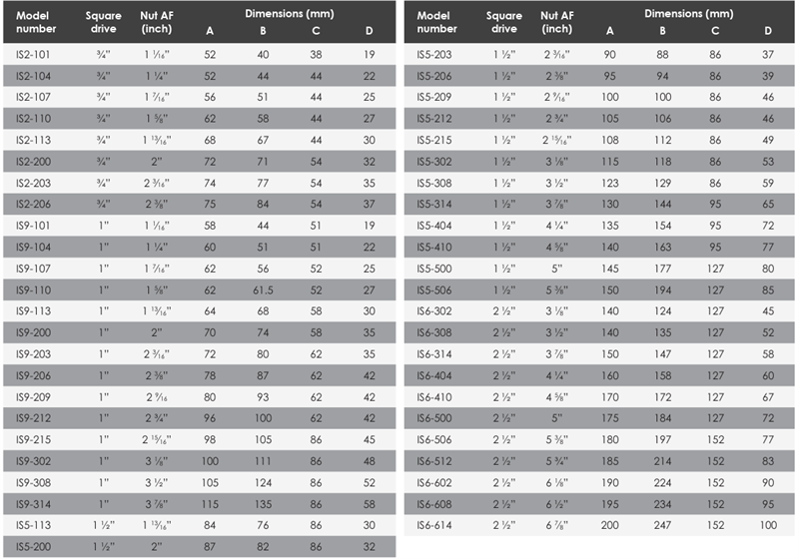Click the right column A header
The width and height of the screenshot is (799, 559).
(x=610, y=31)
